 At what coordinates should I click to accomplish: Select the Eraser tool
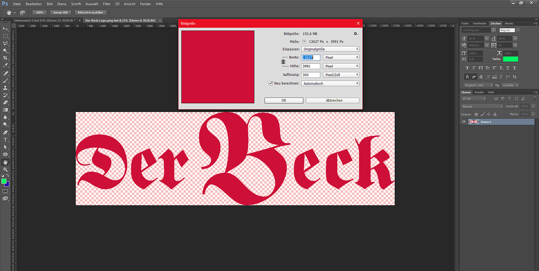coord(5,102)
